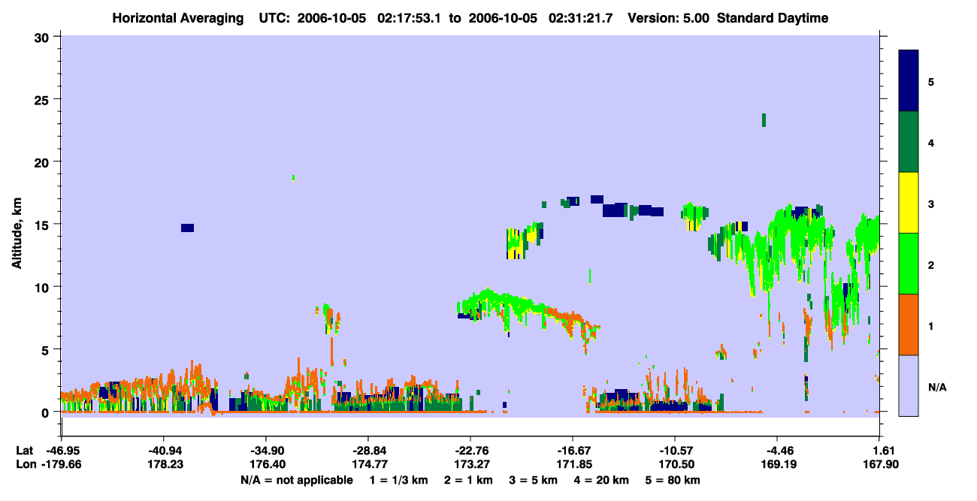Click 'Standard Daytime' in the title
Screen dimensions: 977x501
click(773, 18)
